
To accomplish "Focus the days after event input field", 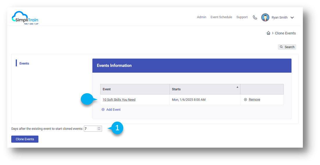I will pyautogui.click(x=90, y=129).
